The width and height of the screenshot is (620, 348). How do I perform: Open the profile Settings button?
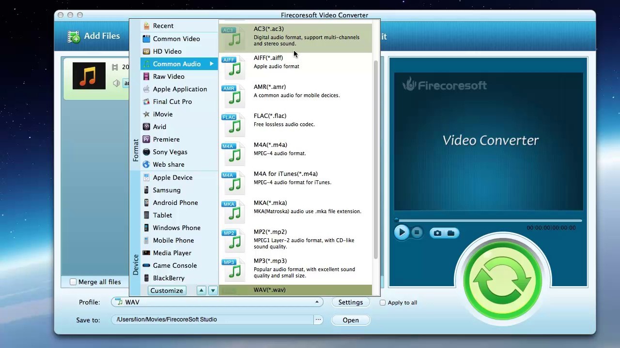[351, 302]
